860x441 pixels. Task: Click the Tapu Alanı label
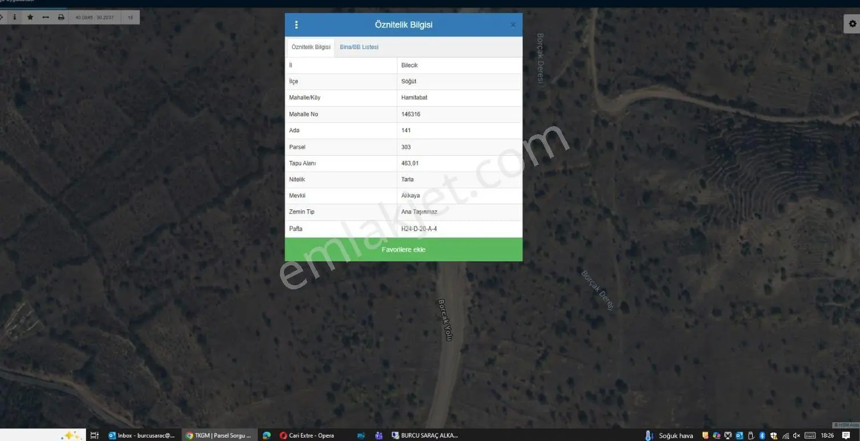(x=302, y=163)
